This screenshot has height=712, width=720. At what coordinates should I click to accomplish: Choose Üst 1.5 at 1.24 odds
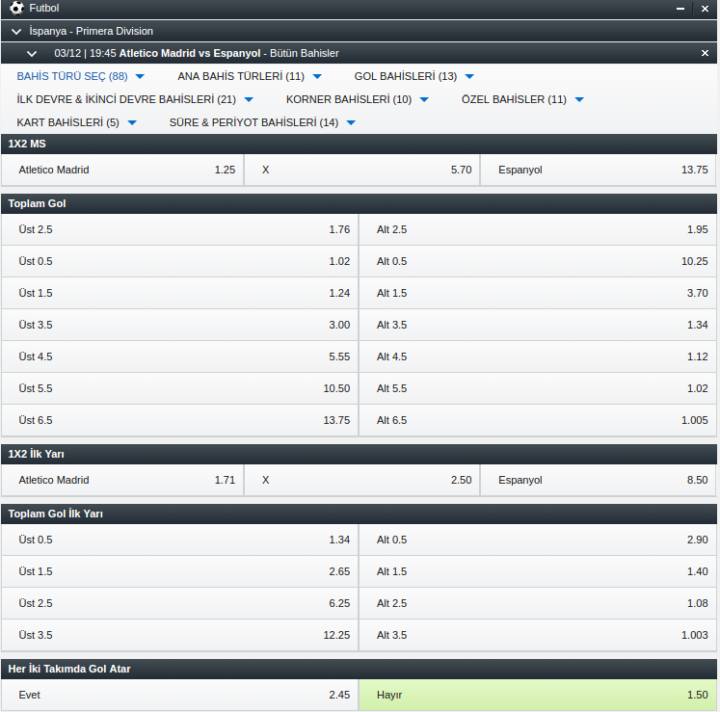point(179,293)
